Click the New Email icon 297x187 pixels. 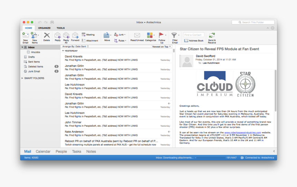point(25,35)
